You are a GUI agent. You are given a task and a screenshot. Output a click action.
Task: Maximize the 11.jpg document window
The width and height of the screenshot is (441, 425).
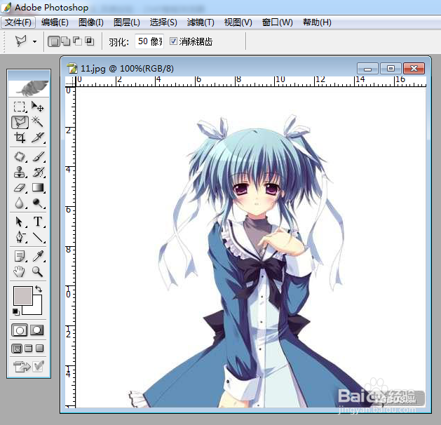pos(391,68)
